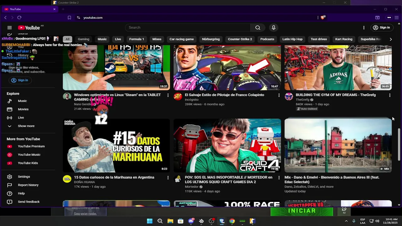Open the YouTube hamburger guide menu
This screenshot has width=402, height=226.
click(x=9, y=28)
